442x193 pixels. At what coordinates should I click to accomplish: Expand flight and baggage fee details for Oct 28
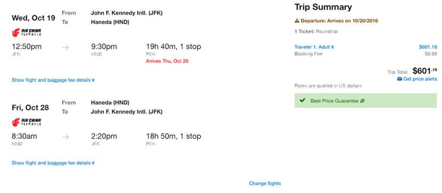coord(53,163)
